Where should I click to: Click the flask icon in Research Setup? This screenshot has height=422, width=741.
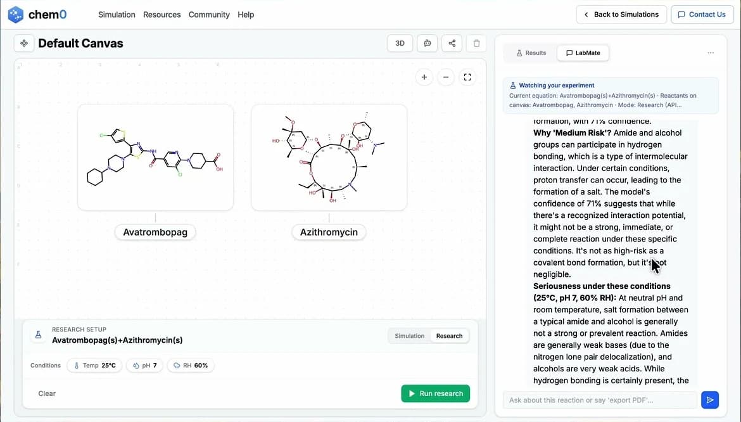(x=38, y=335)
